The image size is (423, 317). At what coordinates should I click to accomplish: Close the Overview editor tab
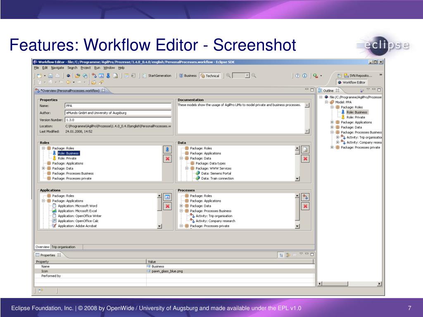click(x=103, y=90)
